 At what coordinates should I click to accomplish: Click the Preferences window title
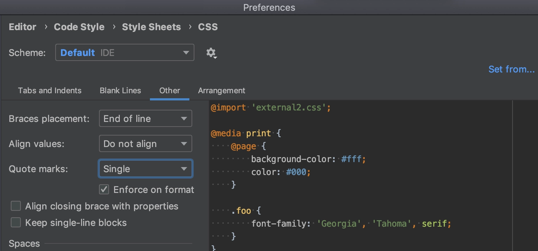pyautogui.click(x=269, y=8)
